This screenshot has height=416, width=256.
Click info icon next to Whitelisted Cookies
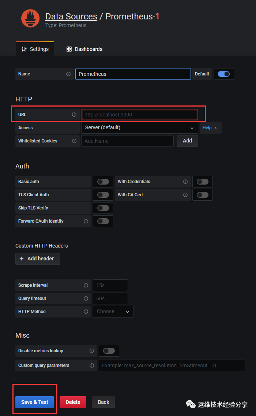pos(74,141)
